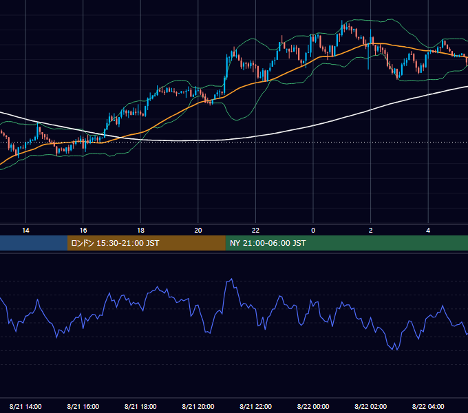
Task: Select the 8/22 02:00 time label
Action: coord(371,406)
